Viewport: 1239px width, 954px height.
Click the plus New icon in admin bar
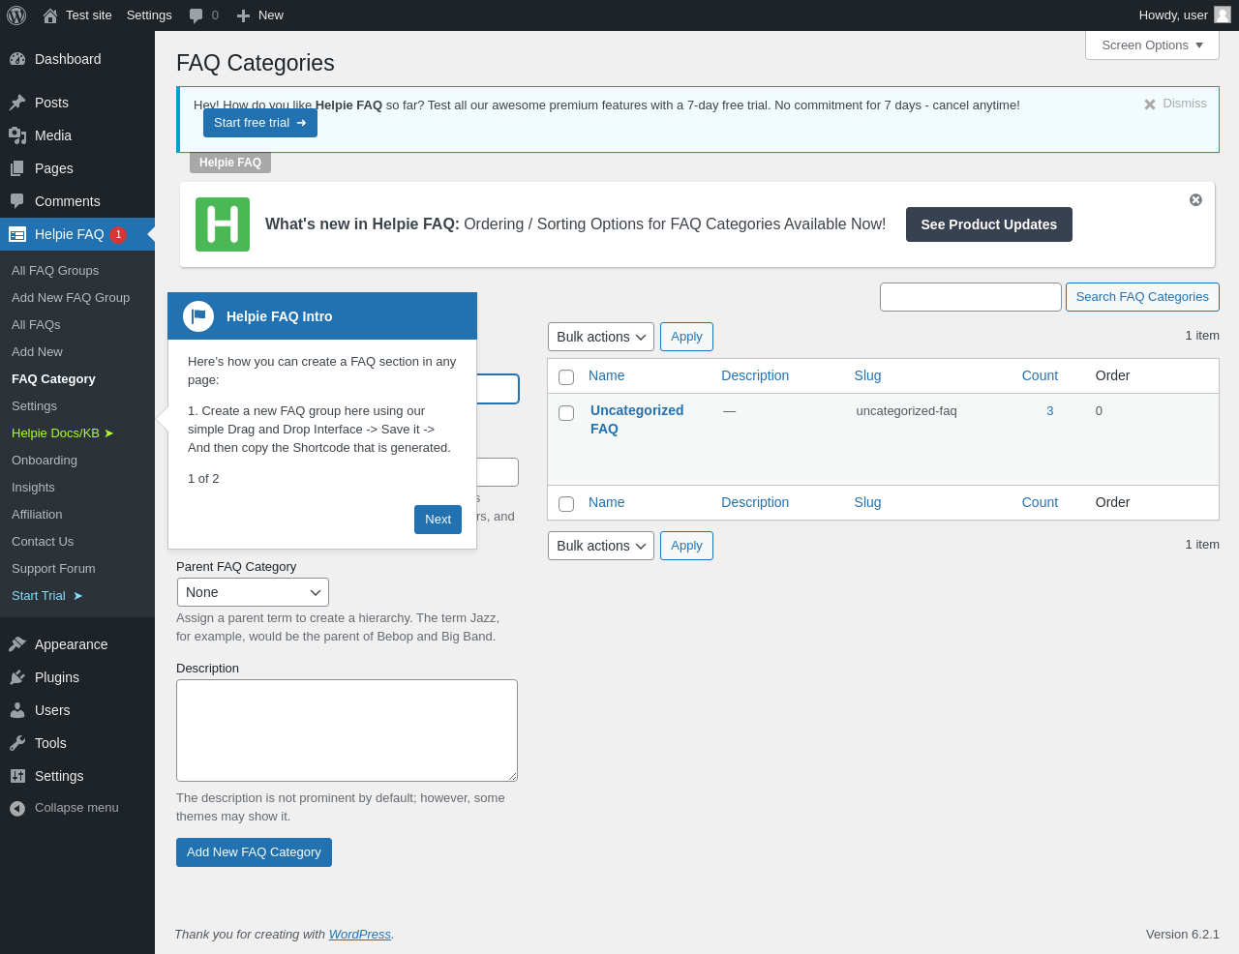(243, 15)
